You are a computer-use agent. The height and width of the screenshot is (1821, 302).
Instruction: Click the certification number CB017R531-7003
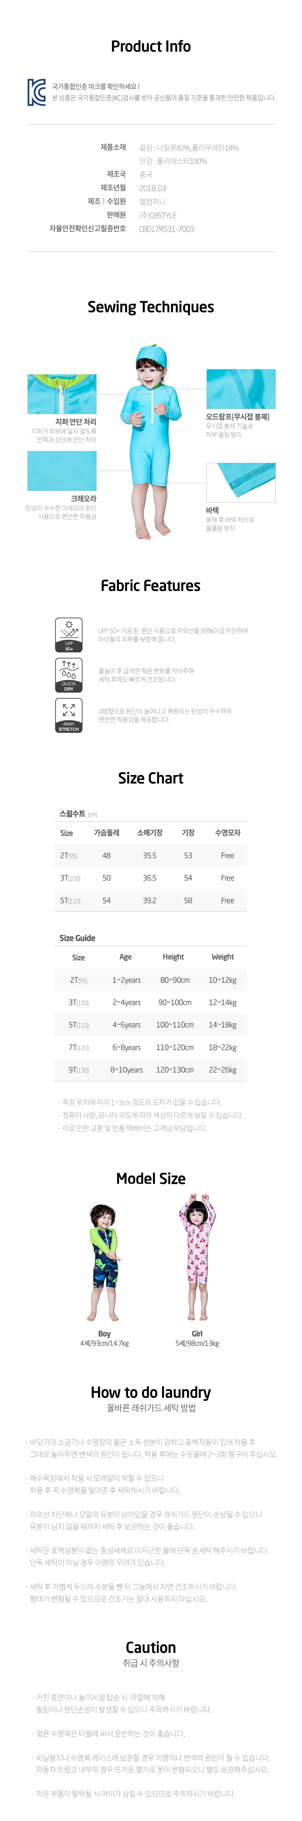[166, 229]
